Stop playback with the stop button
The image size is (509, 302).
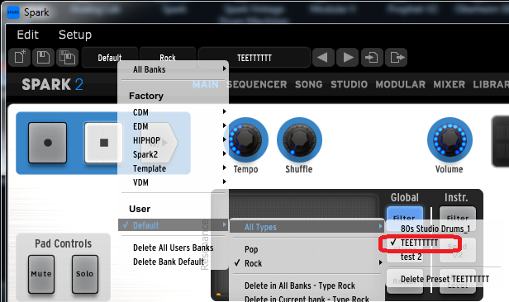coord(104,143)
